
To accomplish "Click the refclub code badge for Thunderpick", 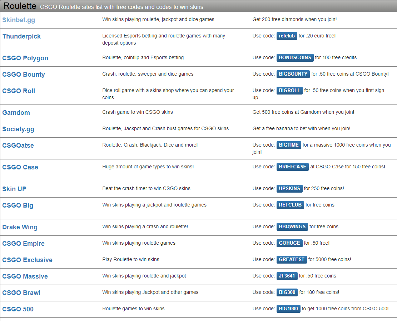I will (287, 36).
